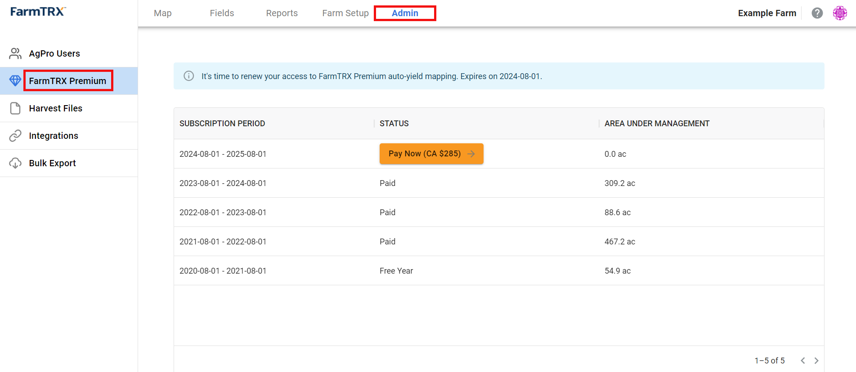This screenshot has height=372, width=856.
Task: Click the FarmTRX logo
Action: (x=38, y=12)
